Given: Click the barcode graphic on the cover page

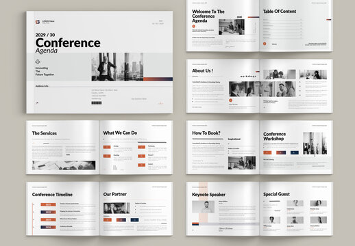Looking at the screenshot, I should (97, 103).
